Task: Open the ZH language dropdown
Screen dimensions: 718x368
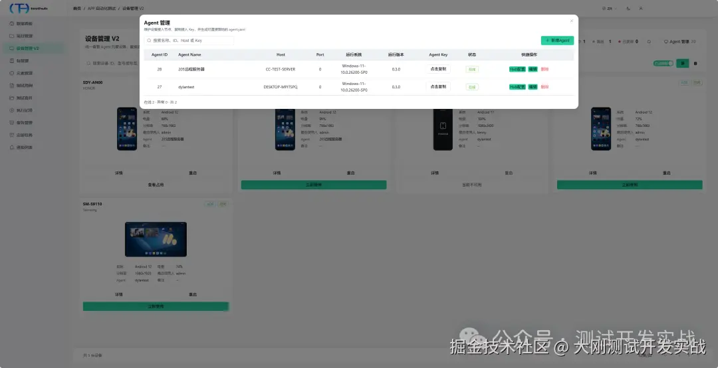Action: point(610,8)
